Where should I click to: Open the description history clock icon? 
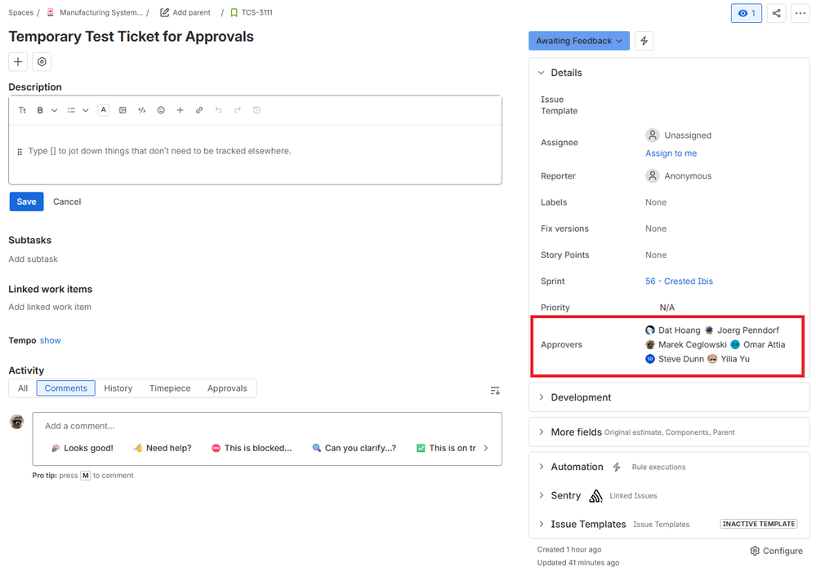click(256, 110)
